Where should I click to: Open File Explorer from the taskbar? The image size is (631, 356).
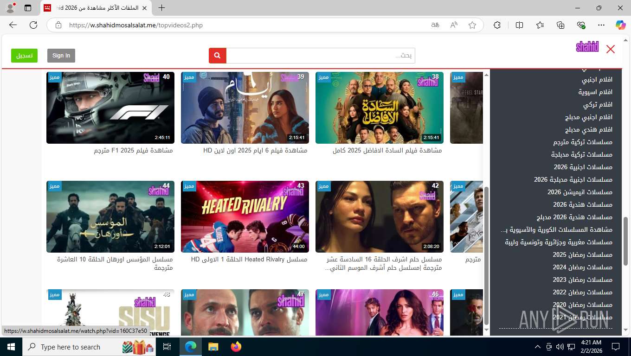coord(213,347)
